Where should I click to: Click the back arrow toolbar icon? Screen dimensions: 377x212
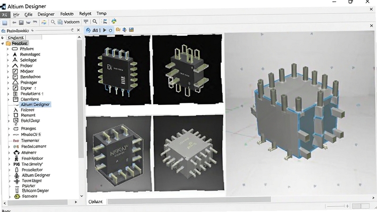coord(14,22)
